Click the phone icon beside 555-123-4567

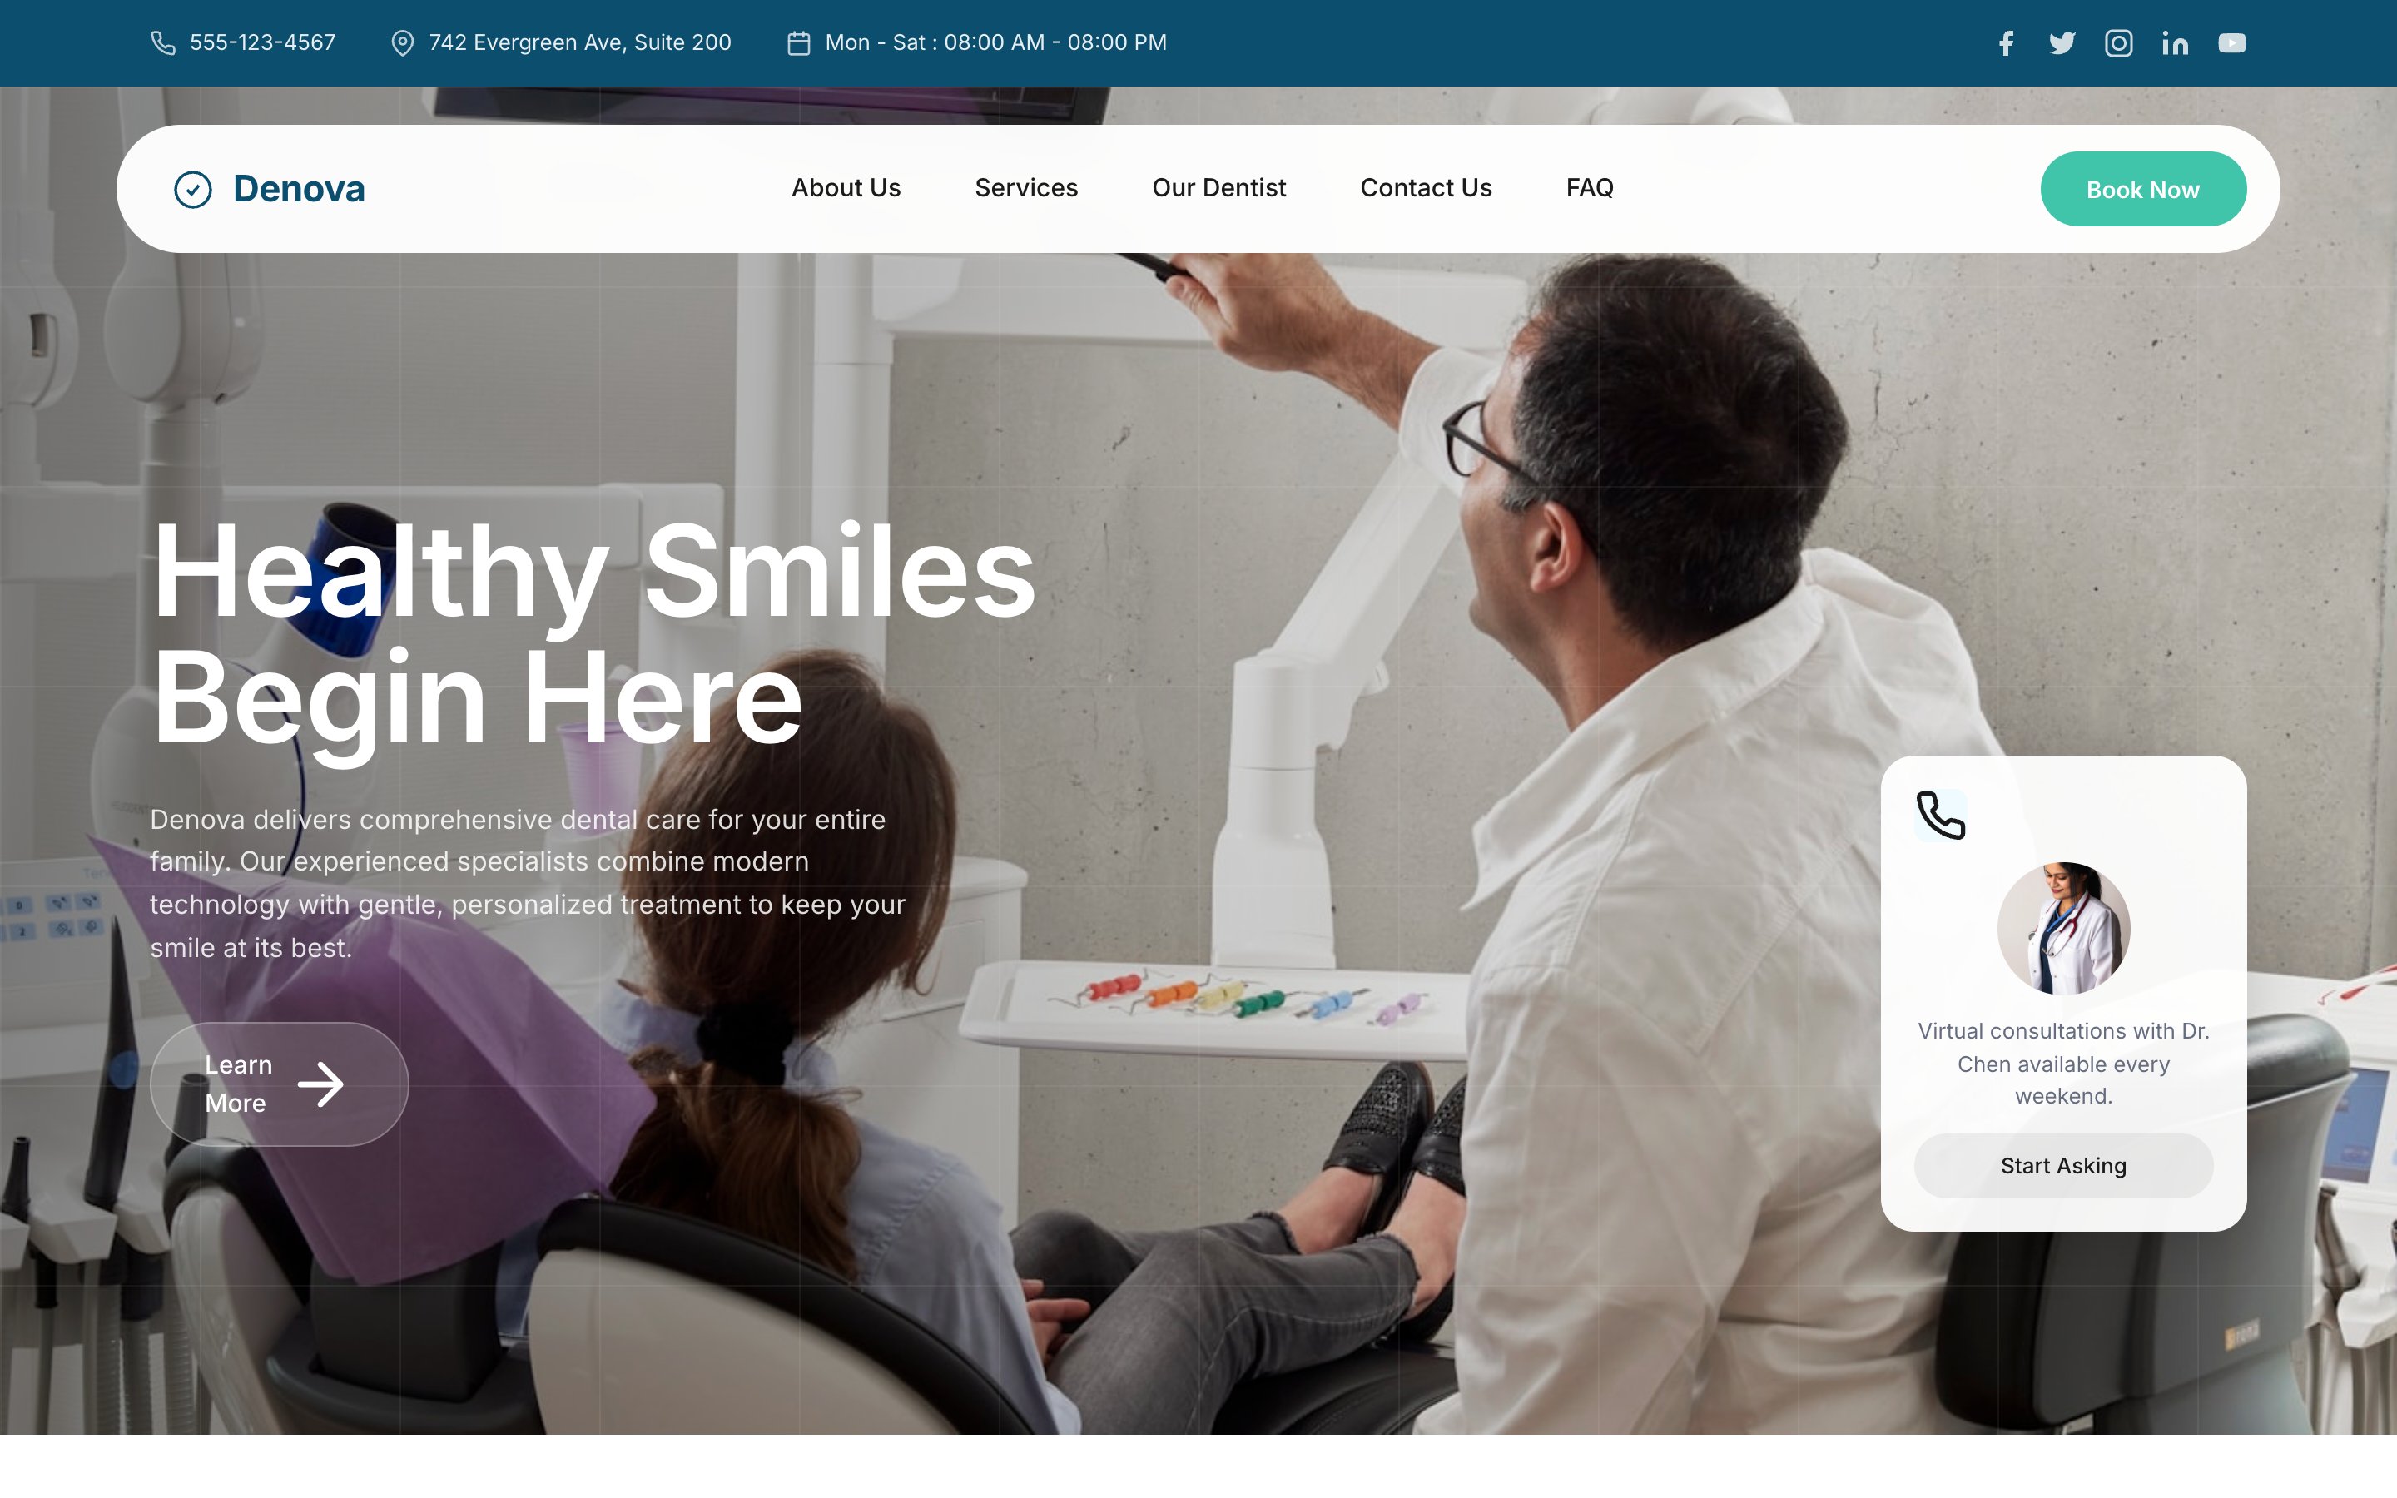pyautogui.click(x=163, y=42)
